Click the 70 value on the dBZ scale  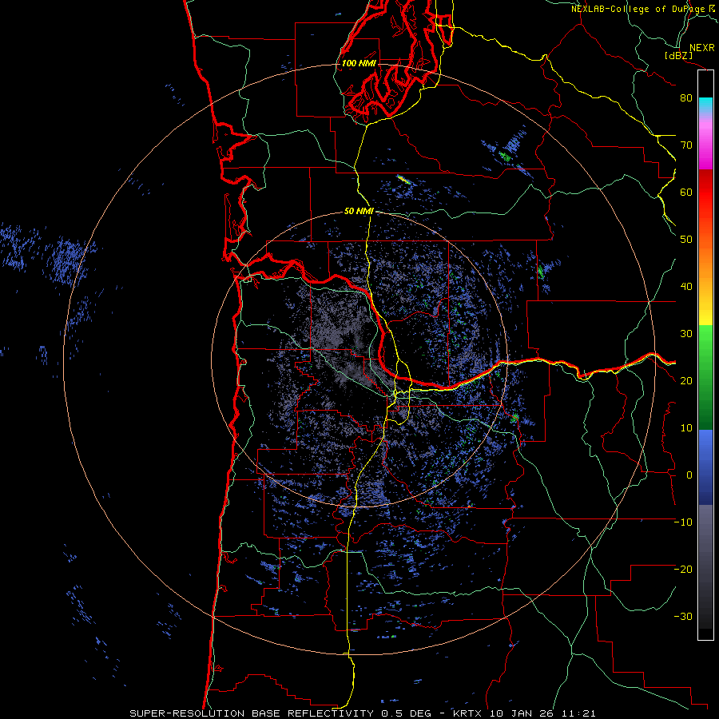686,145
